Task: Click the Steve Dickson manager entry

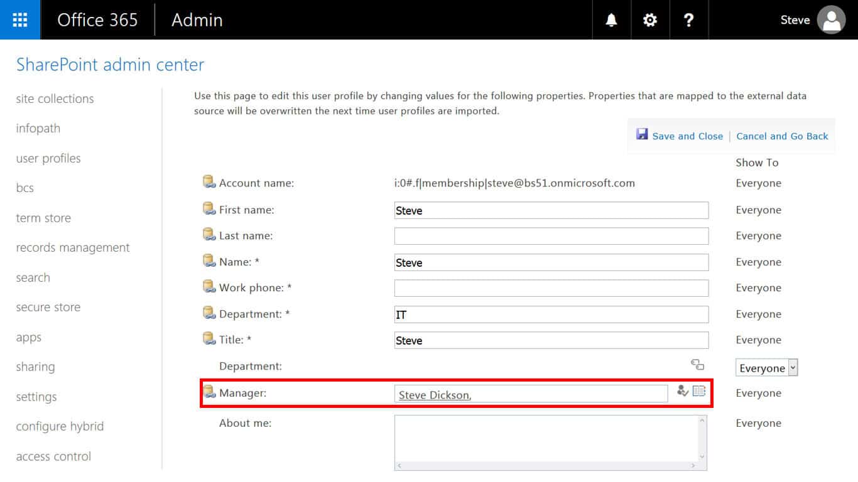Action: point(434,395)
